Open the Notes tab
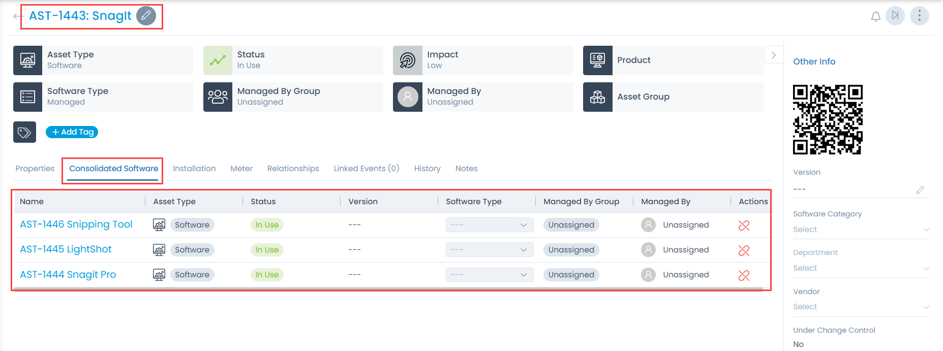The width and height of the screenshot is (943, 351). [467, 169]
